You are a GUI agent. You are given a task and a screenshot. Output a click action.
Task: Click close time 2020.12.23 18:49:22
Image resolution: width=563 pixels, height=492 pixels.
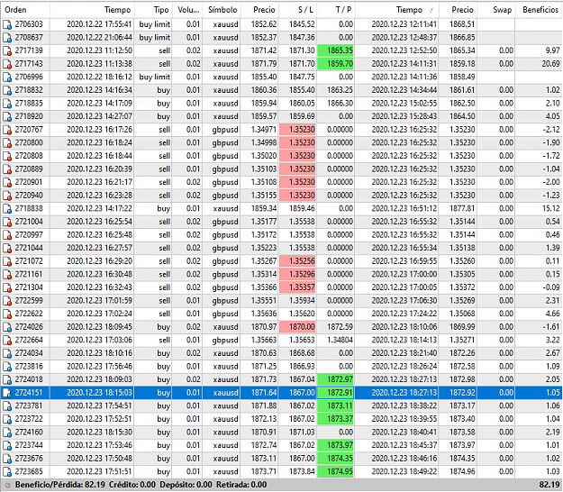coord(404,472)
